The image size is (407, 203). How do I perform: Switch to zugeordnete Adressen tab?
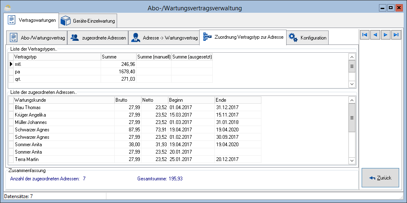(98, 38)
